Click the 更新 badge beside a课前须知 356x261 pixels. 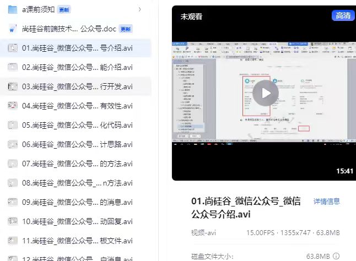tap(64, 10)
